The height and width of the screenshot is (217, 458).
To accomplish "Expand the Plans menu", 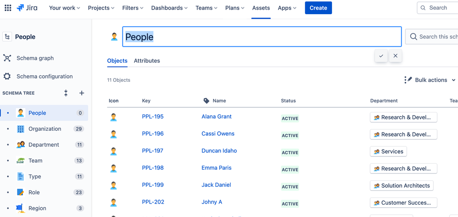I will point(235,8).
